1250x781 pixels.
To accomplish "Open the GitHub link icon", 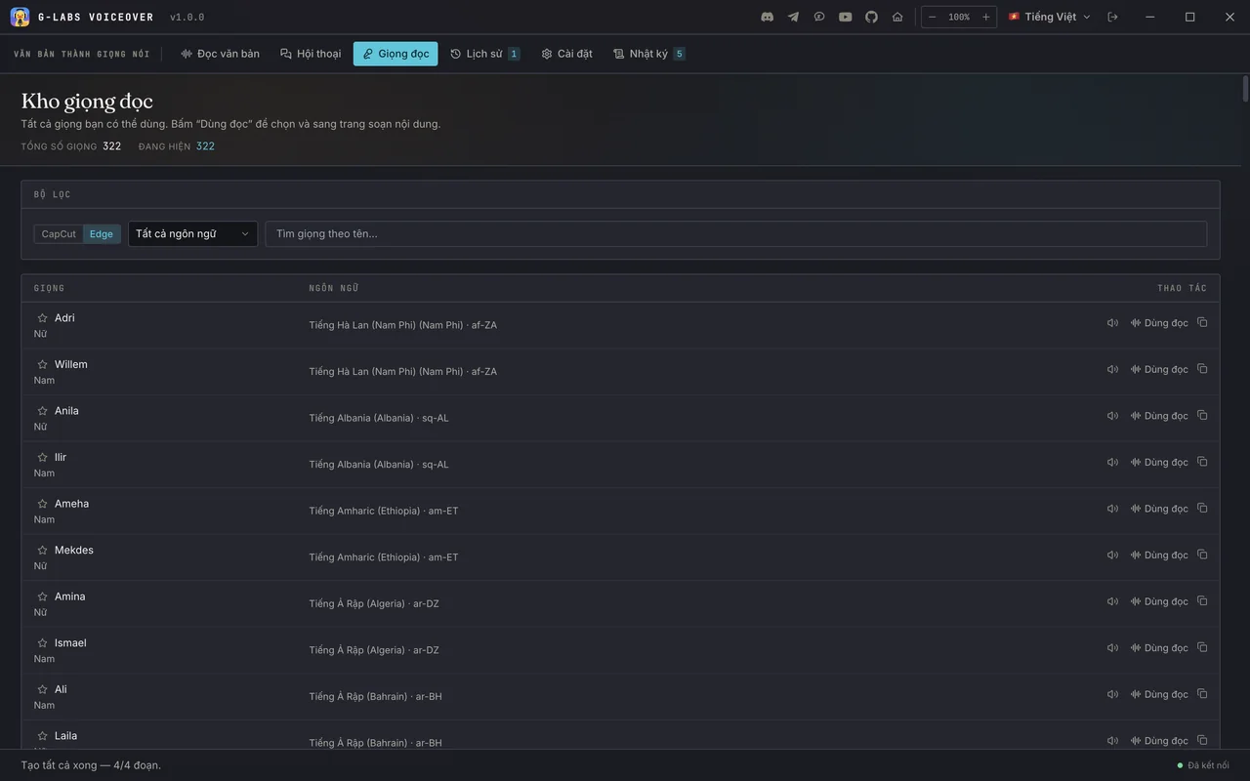I will [872, 17].
